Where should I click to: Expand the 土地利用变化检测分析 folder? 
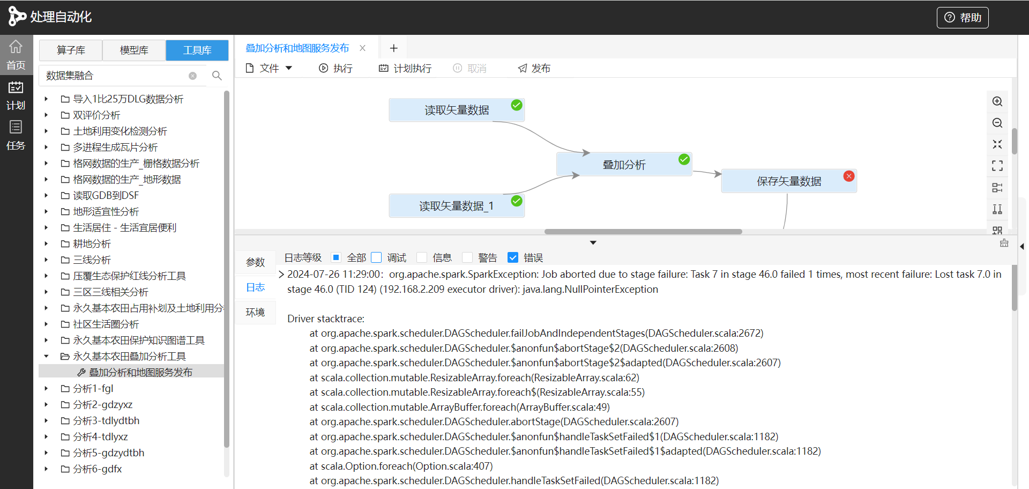pyautogui.click(x=46, y=131)
